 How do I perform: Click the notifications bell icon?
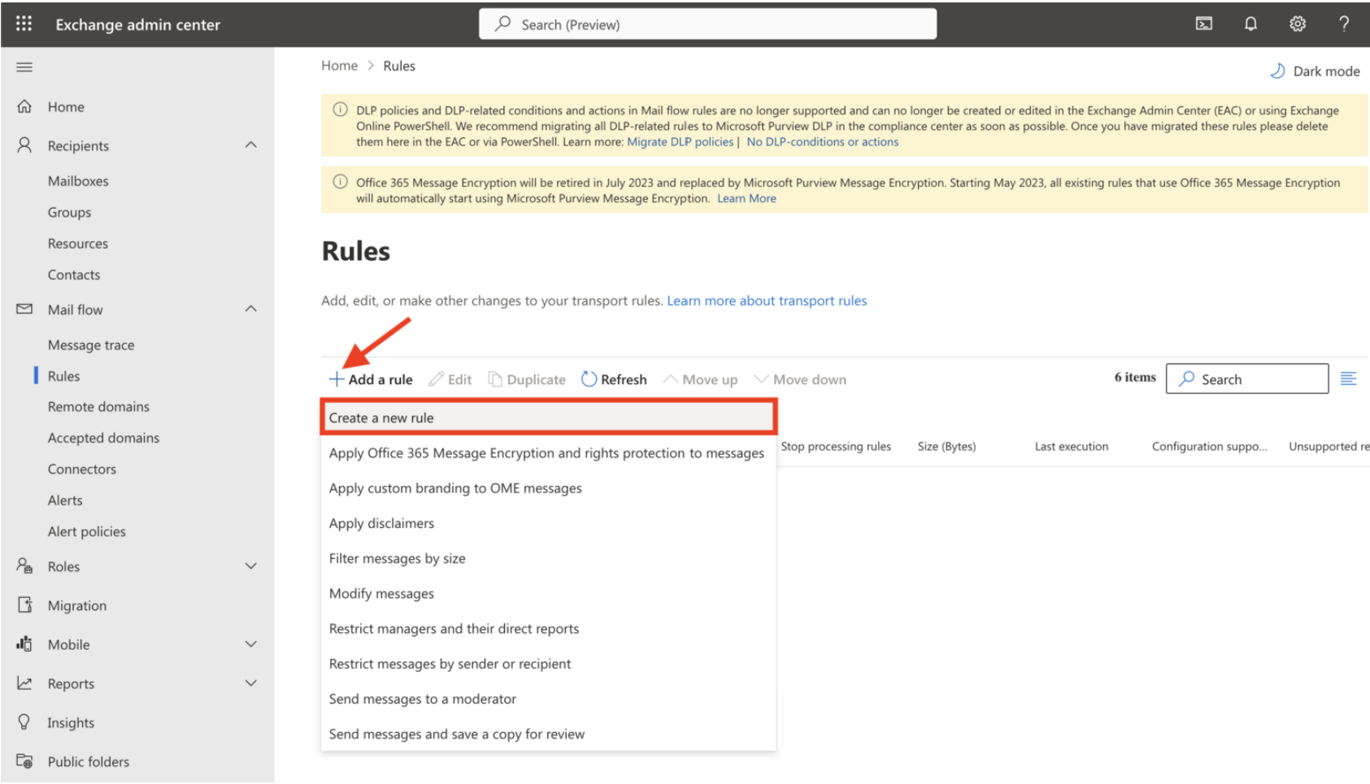coord(1250,24)
